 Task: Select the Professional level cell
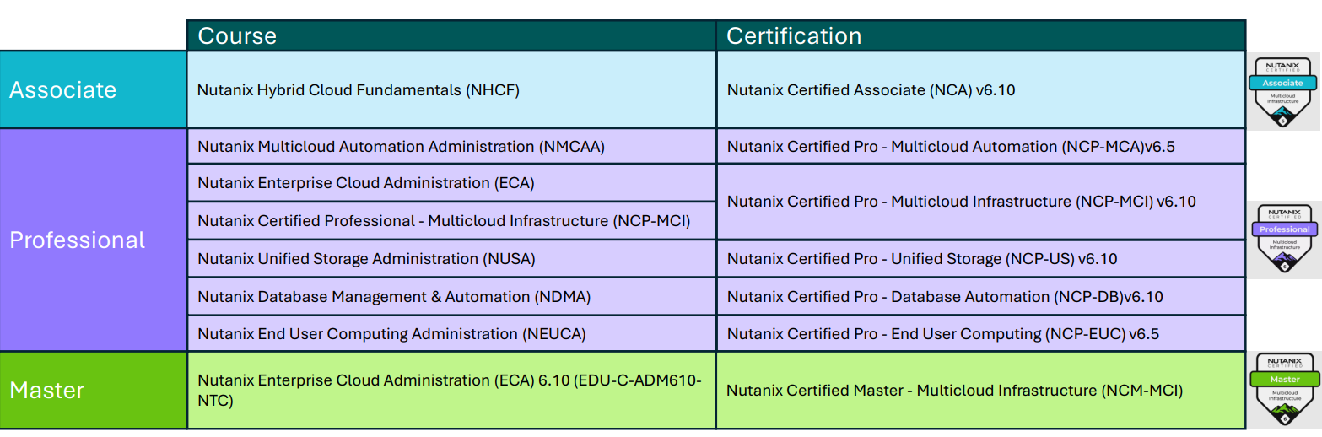tap(93, 240)
